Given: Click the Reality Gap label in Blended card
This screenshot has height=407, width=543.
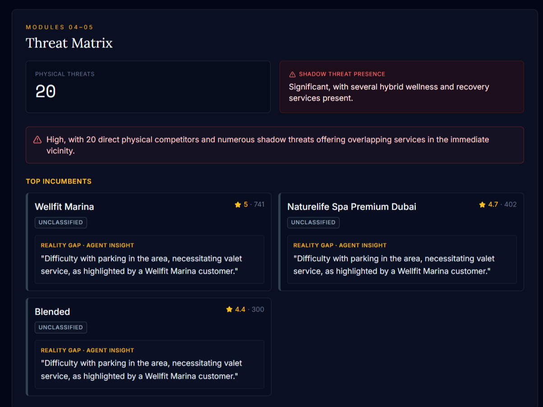Looking at the screenshot, I should tap(87, 350).
